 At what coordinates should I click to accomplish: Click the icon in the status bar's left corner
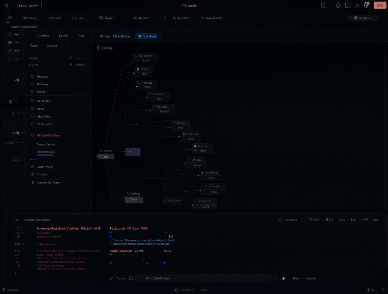pyautogui.click(x=4, y=290)
